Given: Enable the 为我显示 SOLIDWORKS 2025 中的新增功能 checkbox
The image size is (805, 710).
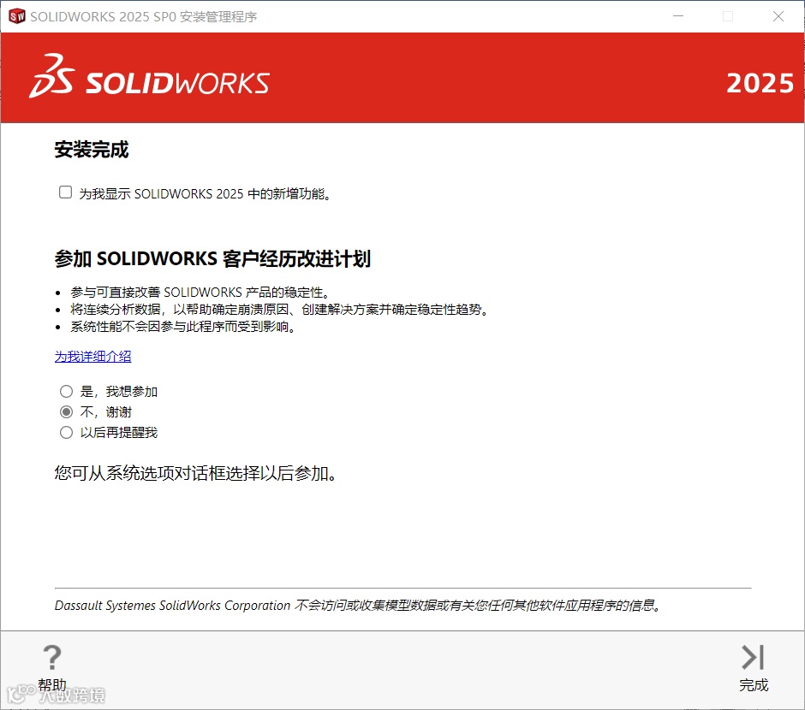Looking at the screenshot, I should click(x=65, y=192).
